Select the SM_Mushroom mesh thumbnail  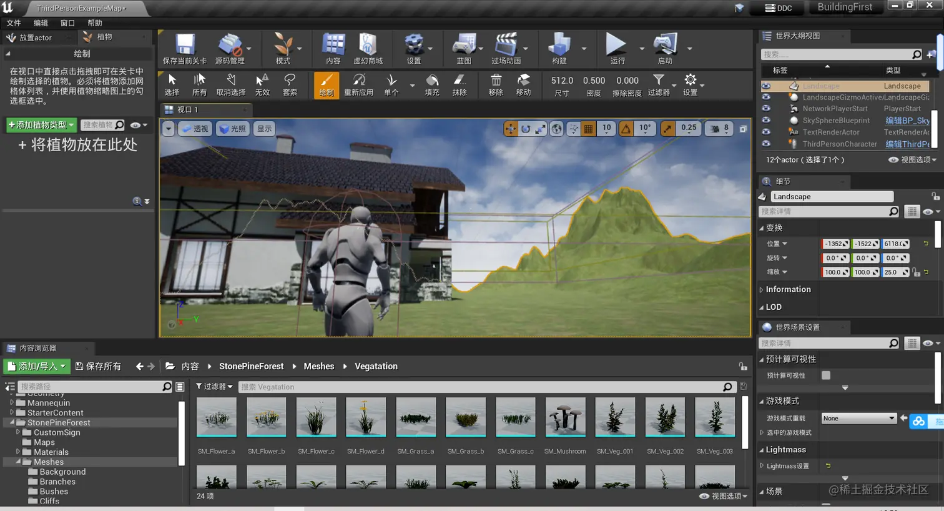coord(565,417)
